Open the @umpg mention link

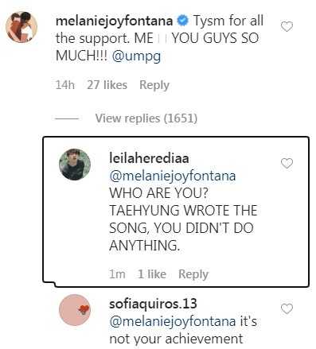click(136, 56)
